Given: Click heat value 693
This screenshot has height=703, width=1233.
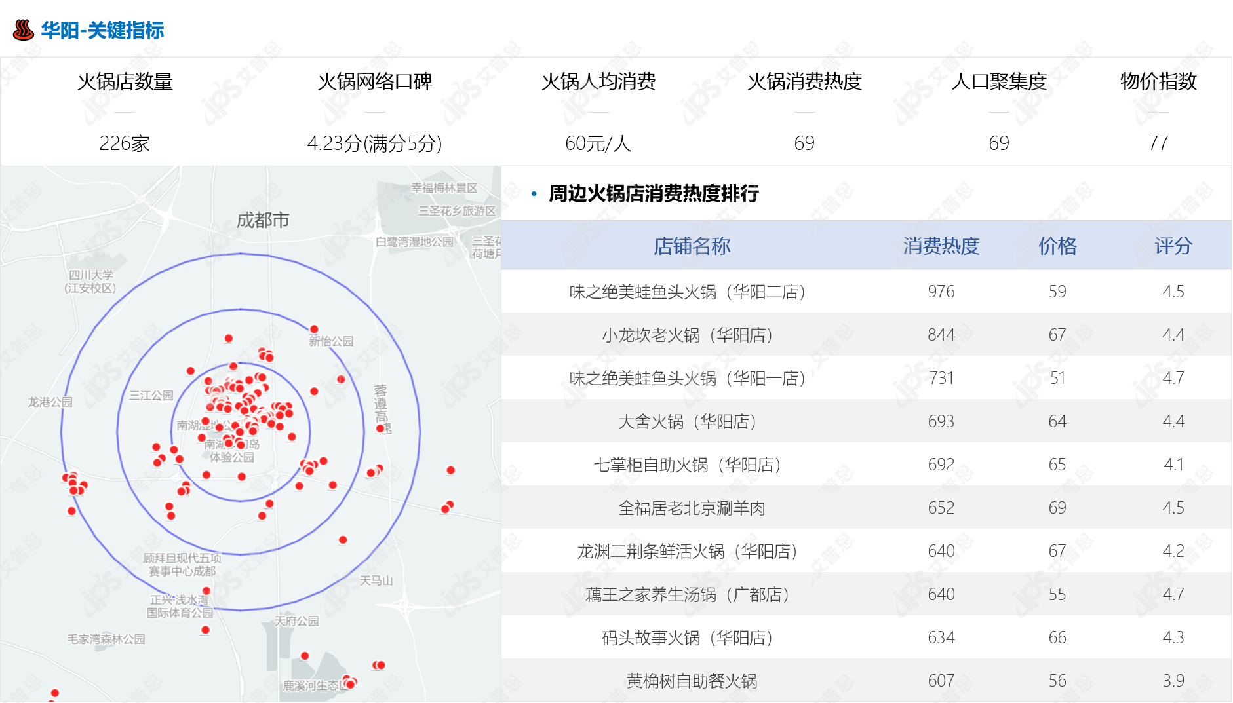Looking at the screenshot, I should [x=941, y=421].
